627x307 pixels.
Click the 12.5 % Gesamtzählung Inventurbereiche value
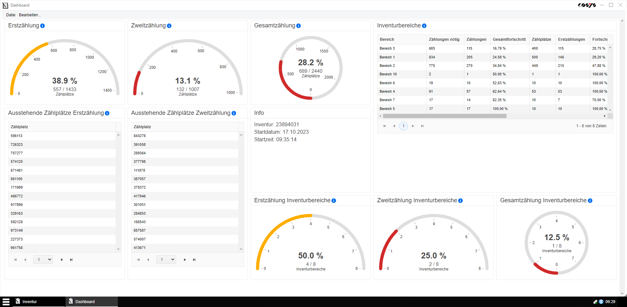[557, 238]
